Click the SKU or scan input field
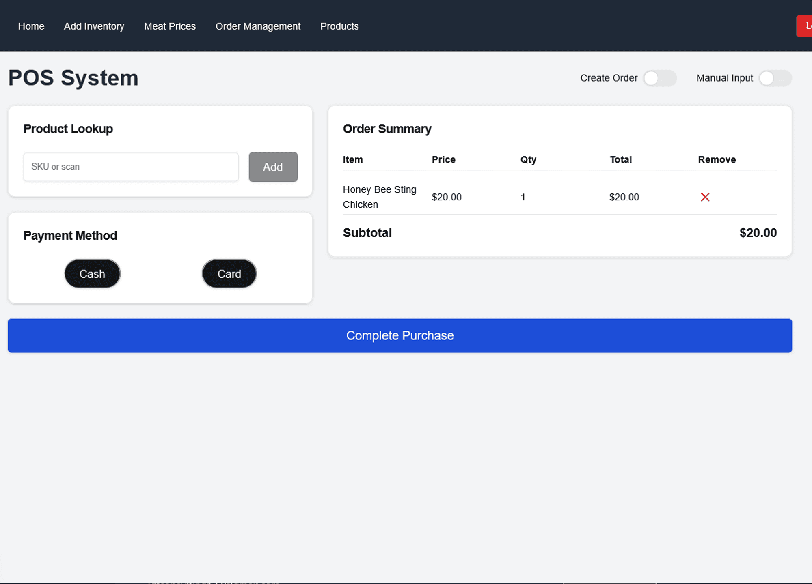812x584 pixels. click(x=131, y=167)
